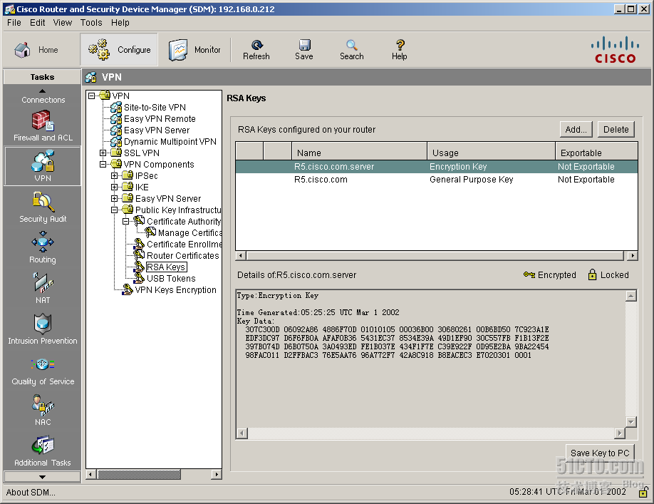Open the View menu
654x504 pixels.
pos(63,23)
